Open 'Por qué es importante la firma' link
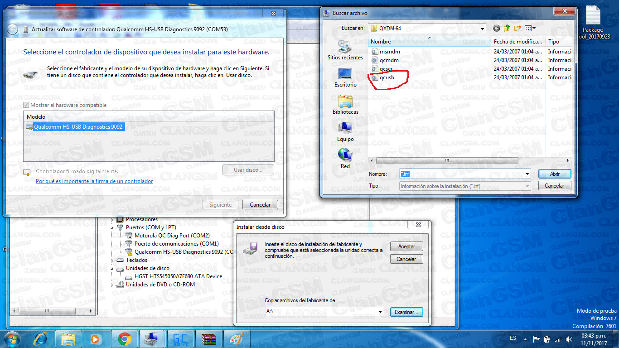Image resolution: width=619 pixels, height=348 pixels. [x=94, y=181]
